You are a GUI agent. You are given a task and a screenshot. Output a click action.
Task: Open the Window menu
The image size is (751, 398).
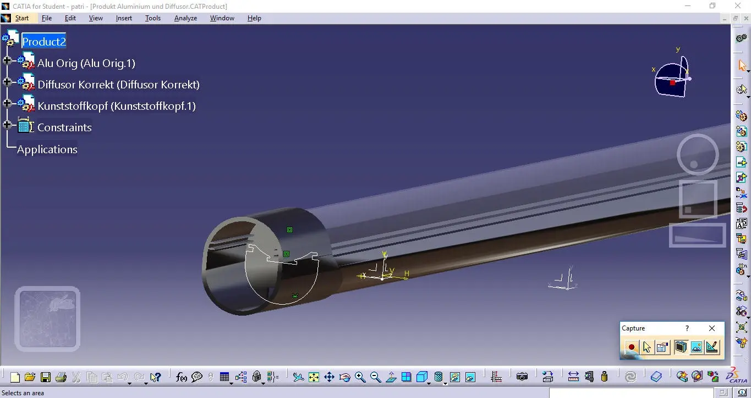pos(222,18)
